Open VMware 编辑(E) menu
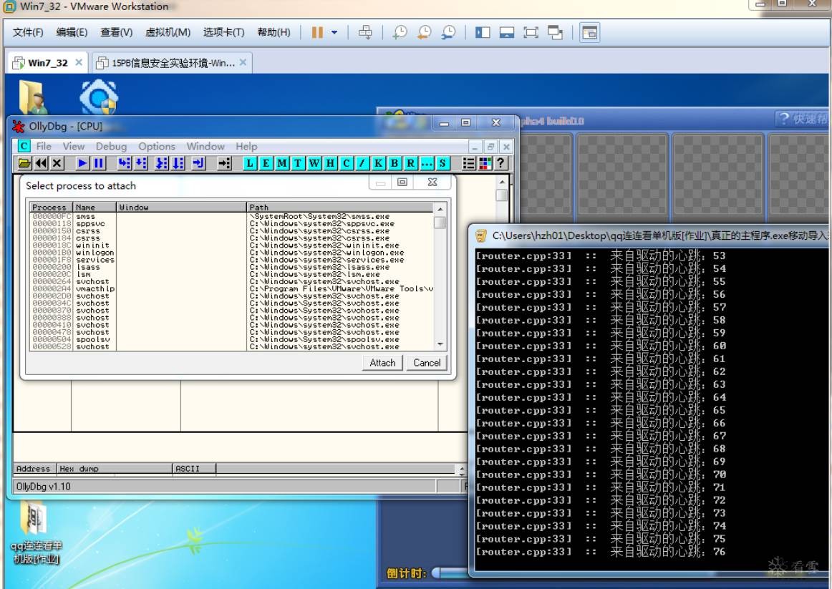832x589 pixels. [x=72, y=32]
